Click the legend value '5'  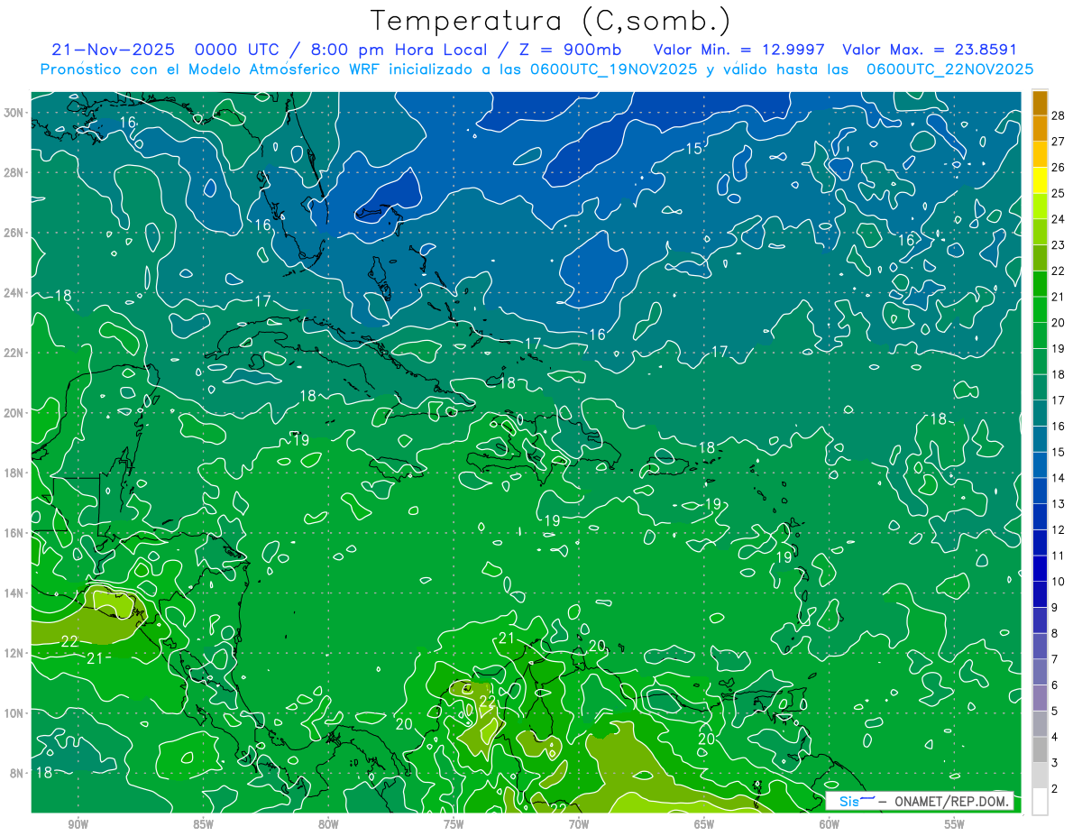[1055, 711]
